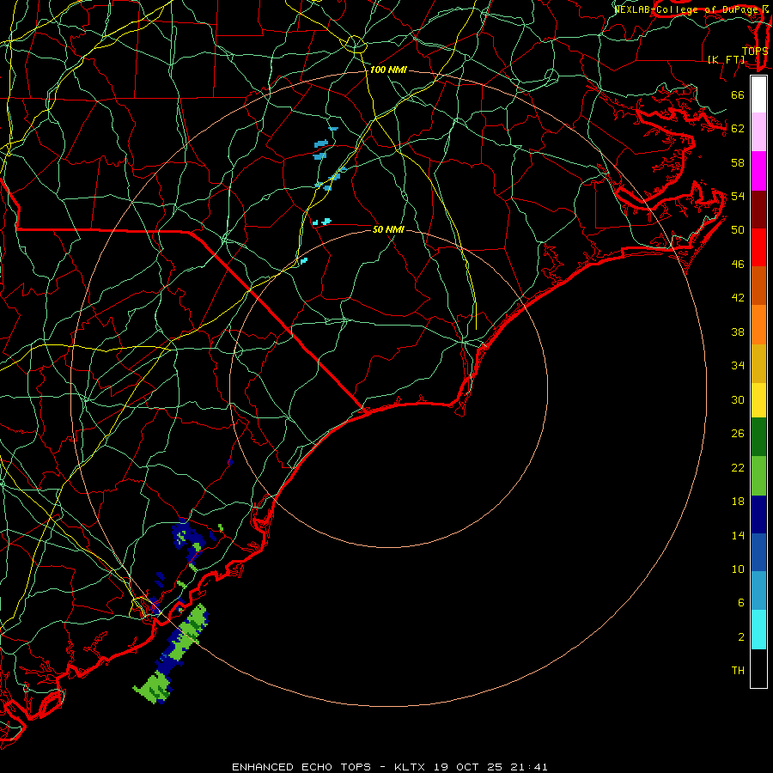Pick the dark maroon swatch below 54
The width and height of the screenshot is (773, 773).
(x=758, y=209)
